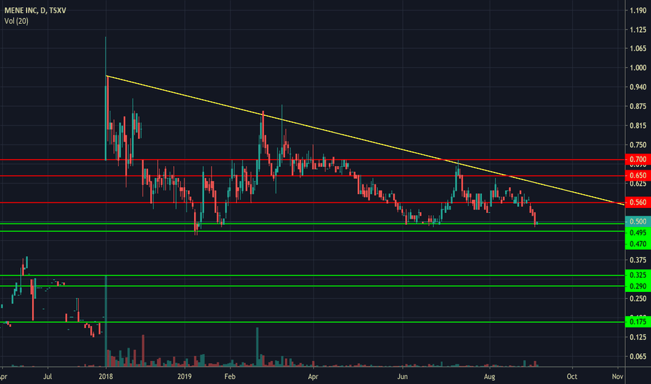
Task: Click the red 0.560 price label
Action: [x=638, y=202]
